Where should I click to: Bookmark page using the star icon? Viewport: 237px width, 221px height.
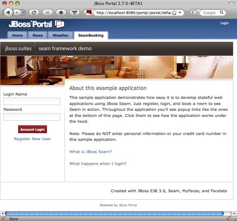click(x=174, y=13)
